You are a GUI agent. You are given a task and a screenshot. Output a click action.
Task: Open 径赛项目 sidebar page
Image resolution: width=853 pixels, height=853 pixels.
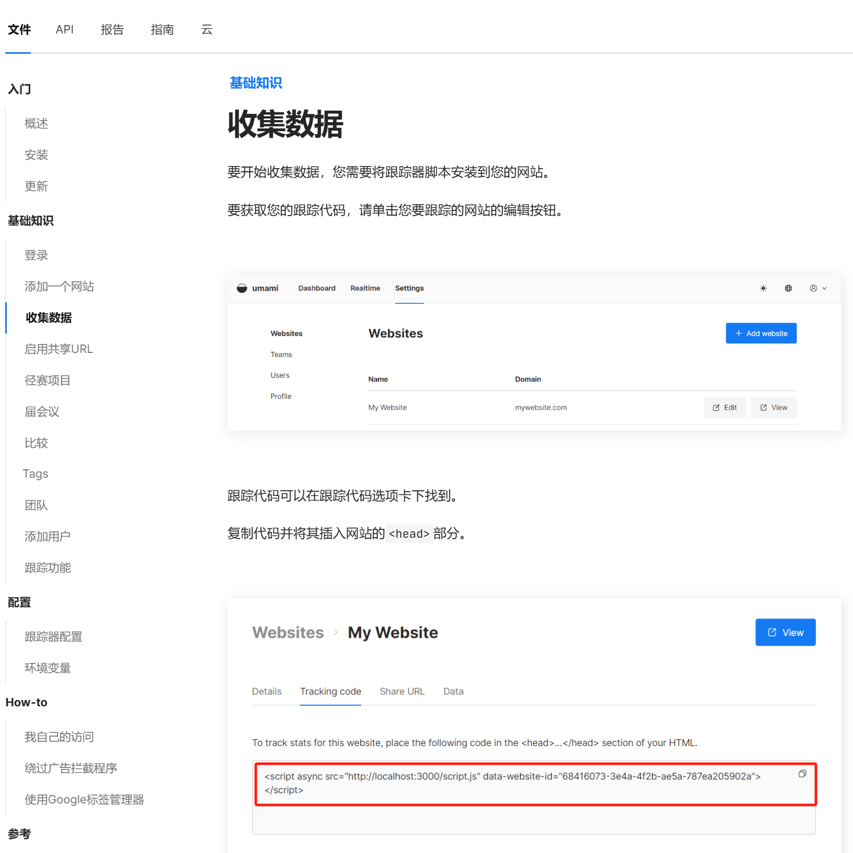pyautogui.click(x=48, y=380)
